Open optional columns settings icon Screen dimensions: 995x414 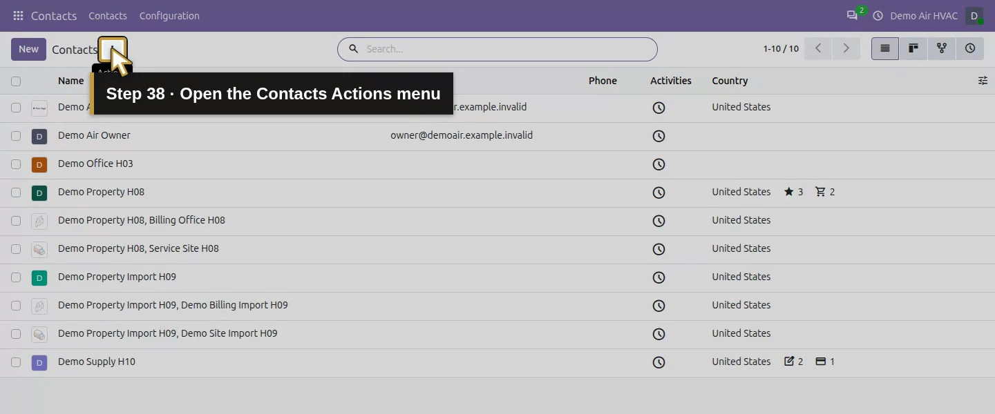click(x=983, y=81)
